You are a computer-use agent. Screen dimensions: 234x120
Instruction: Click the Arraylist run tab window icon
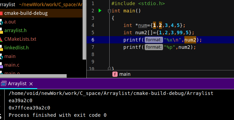pos(4,84)
